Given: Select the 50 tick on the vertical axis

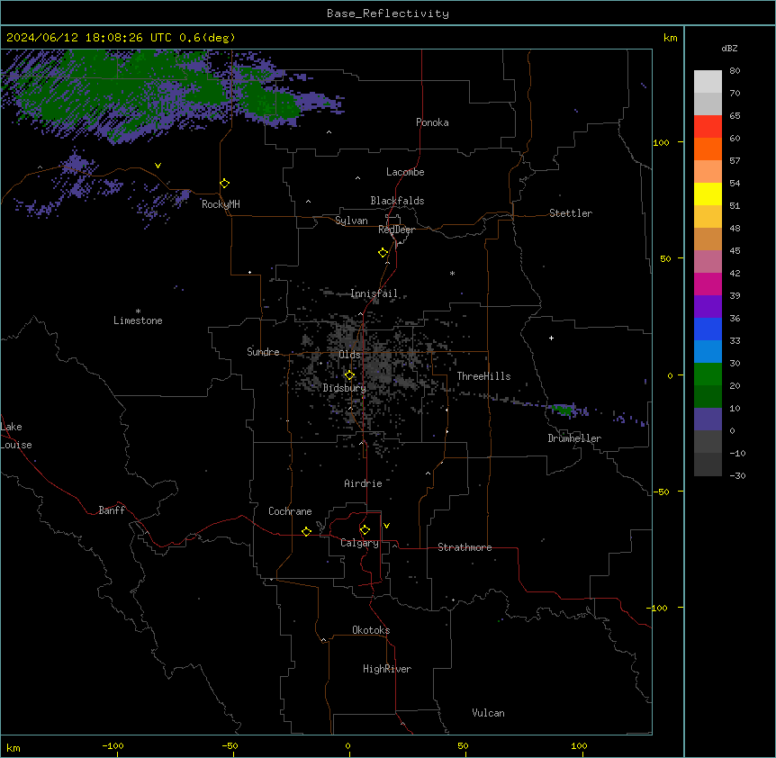Looking at the screenshot, I should [665, 258].
